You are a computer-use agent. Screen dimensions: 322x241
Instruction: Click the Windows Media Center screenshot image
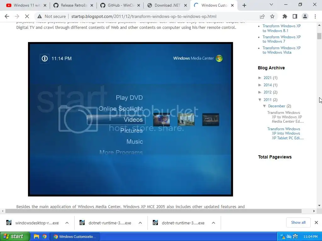tap(130, 119)
